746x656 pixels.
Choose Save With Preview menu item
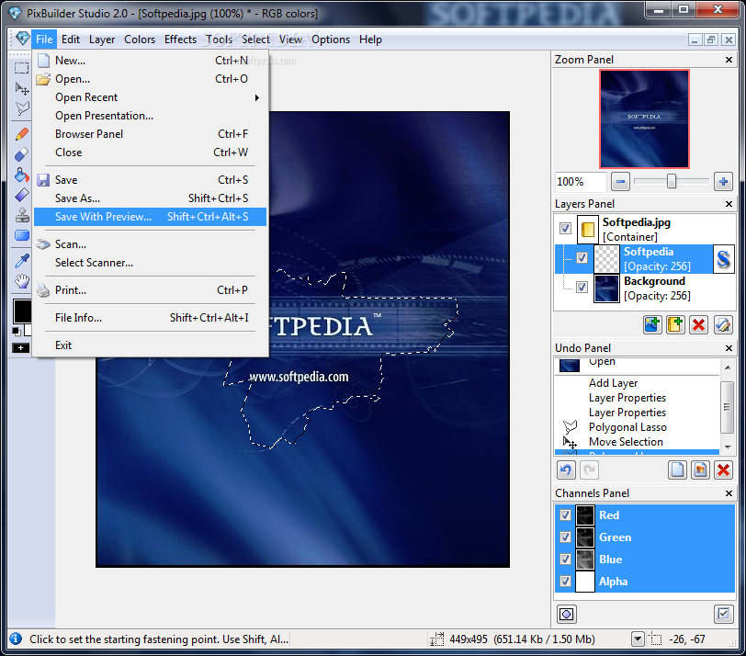coord(151,217)
